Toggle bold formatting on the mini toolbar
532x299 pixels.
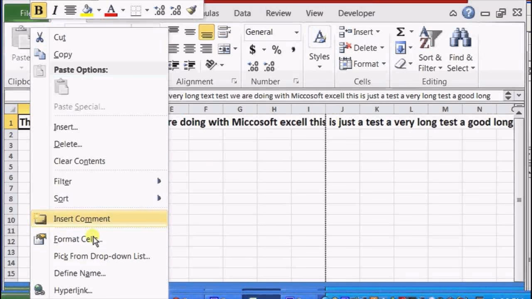(x=38, y=10)
